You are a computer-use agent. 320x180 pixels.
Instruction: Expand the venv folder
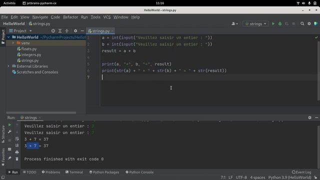pyautogui.click(x=13, y=43)
